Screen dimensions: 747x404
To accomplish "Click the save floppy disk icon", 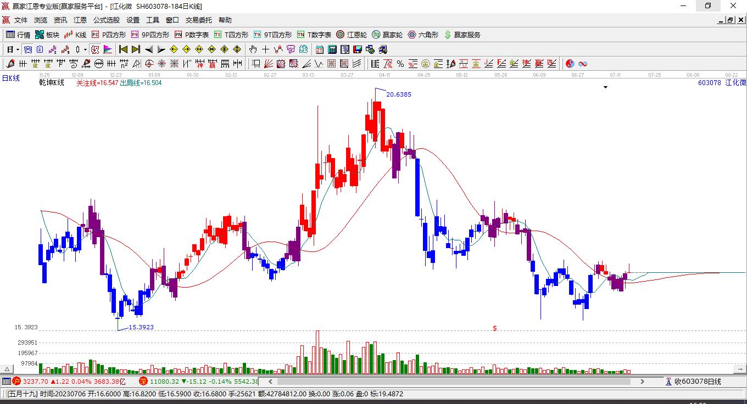I will pyautogui.click(x=358, y=49).
